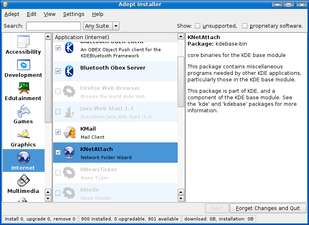Open the Any Suite dropdown
Image resolution: width=309 pixels, height=225 pixels.
pyautogui.click(x=116, y=26)
